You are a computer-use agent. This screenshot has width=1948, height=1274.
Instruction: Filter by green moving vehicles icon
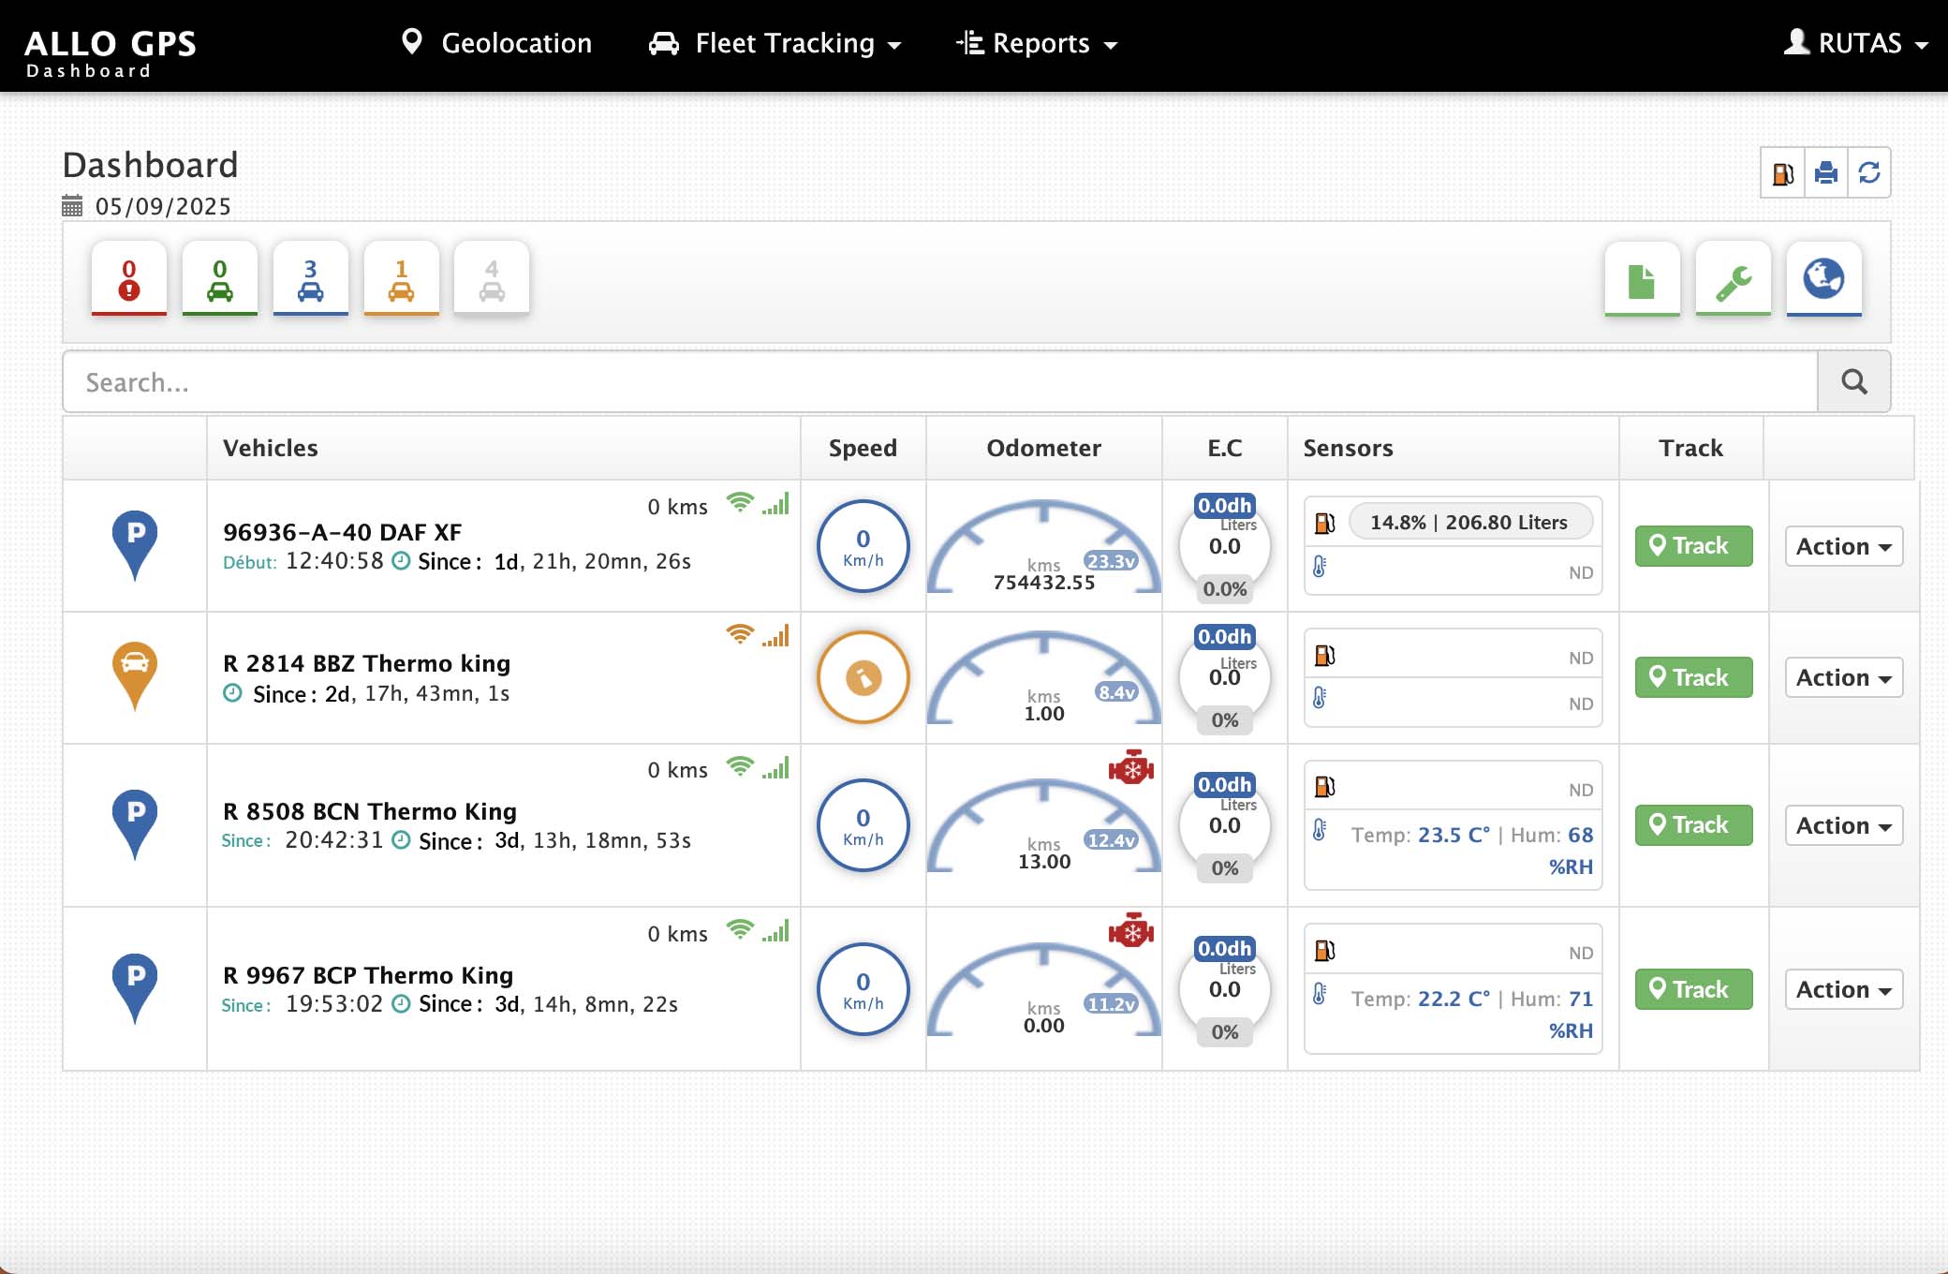tap(220, 279)
